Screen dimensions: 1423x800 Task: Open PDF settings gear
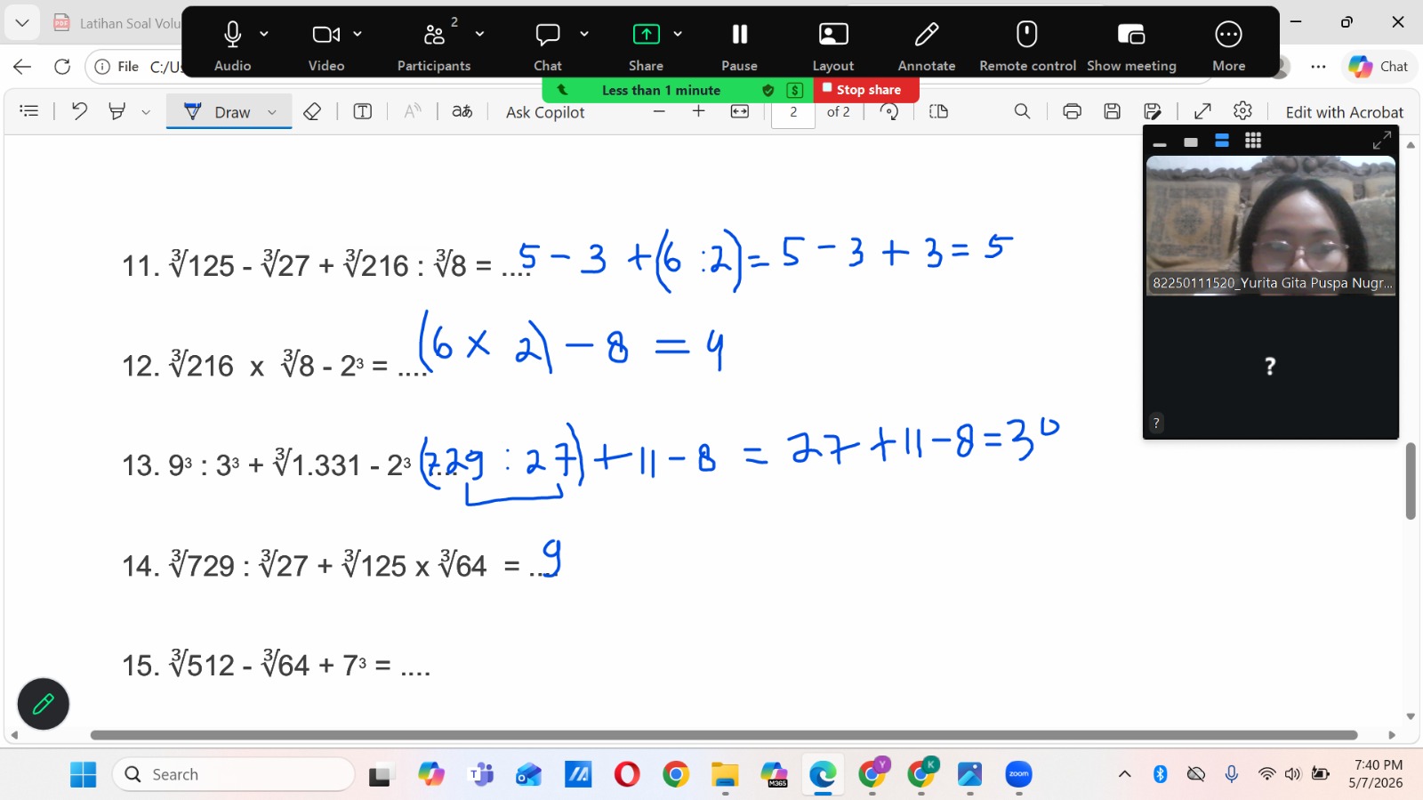pos(1243,111)
